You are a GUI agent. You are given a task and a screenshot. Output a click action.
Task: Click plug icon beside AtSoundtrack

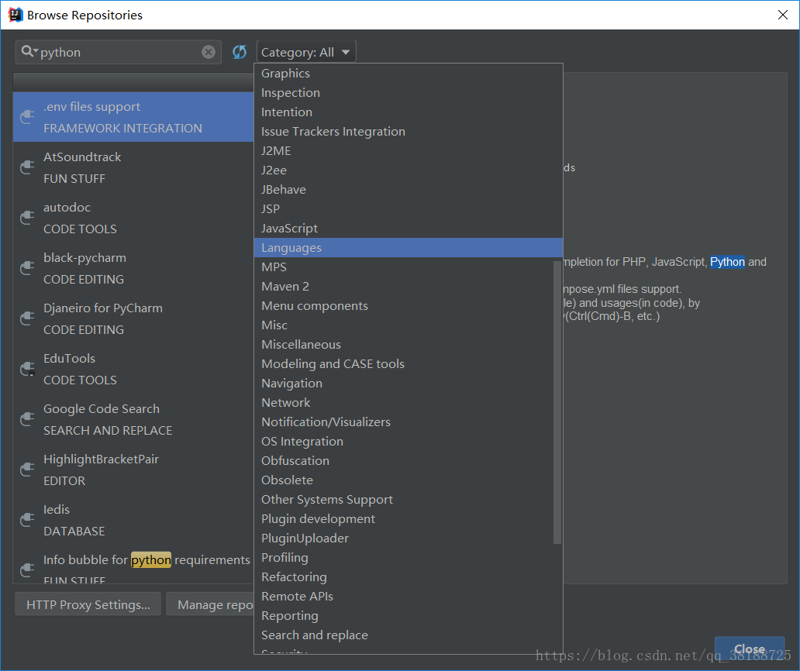click(27, 167)
